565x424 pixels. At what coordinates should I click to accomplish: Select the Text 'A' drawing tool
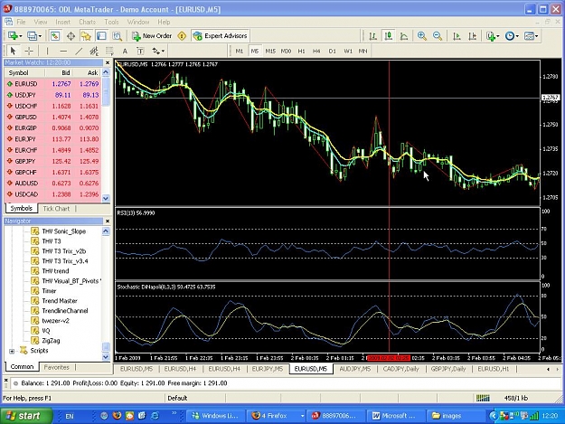[125, 51]
